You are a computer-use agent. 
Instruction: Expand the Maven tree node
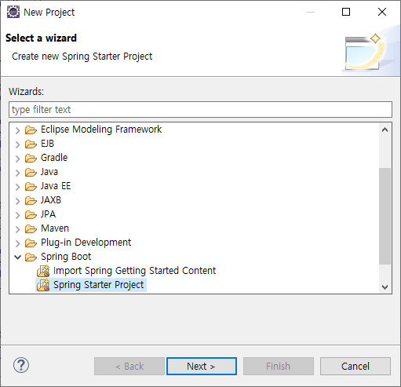[17, 229]
